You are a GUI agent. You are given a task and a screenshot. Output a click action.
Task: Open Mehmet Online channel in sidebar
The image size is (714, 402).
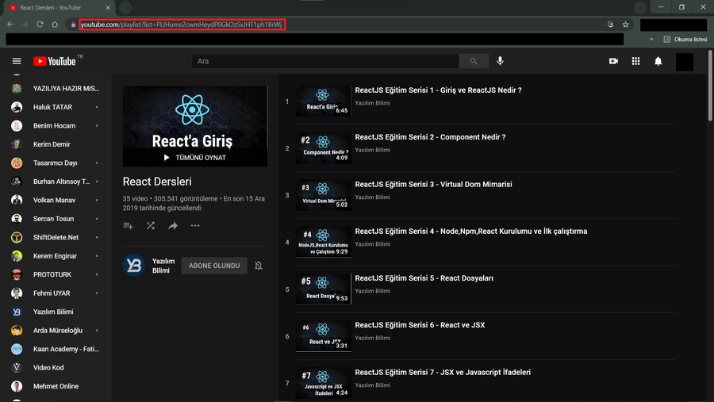56,386
